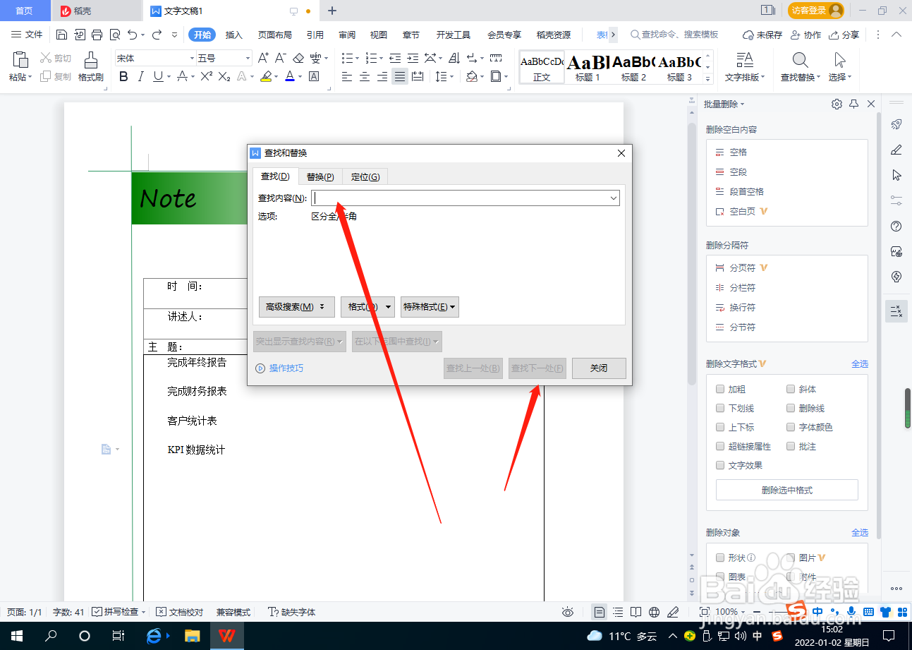Click in the 查找内容 input field
This screenshot has width=912, height=650.
tap(459, 198)
